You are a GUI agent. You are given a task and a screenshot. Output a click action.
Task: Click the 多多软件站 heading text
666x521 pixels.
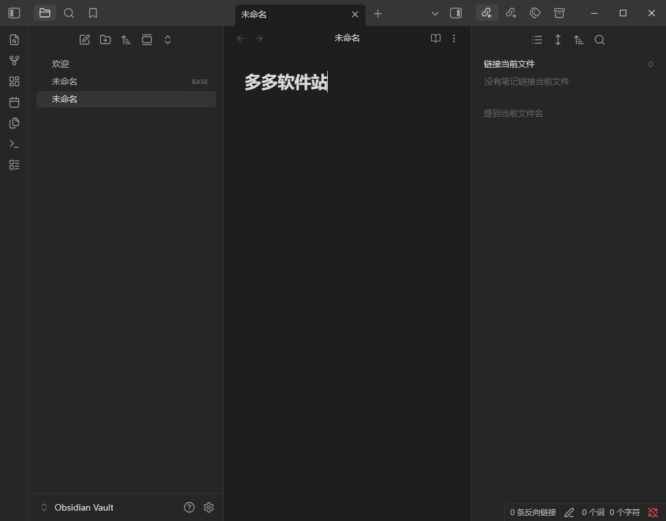pos(286,81)
